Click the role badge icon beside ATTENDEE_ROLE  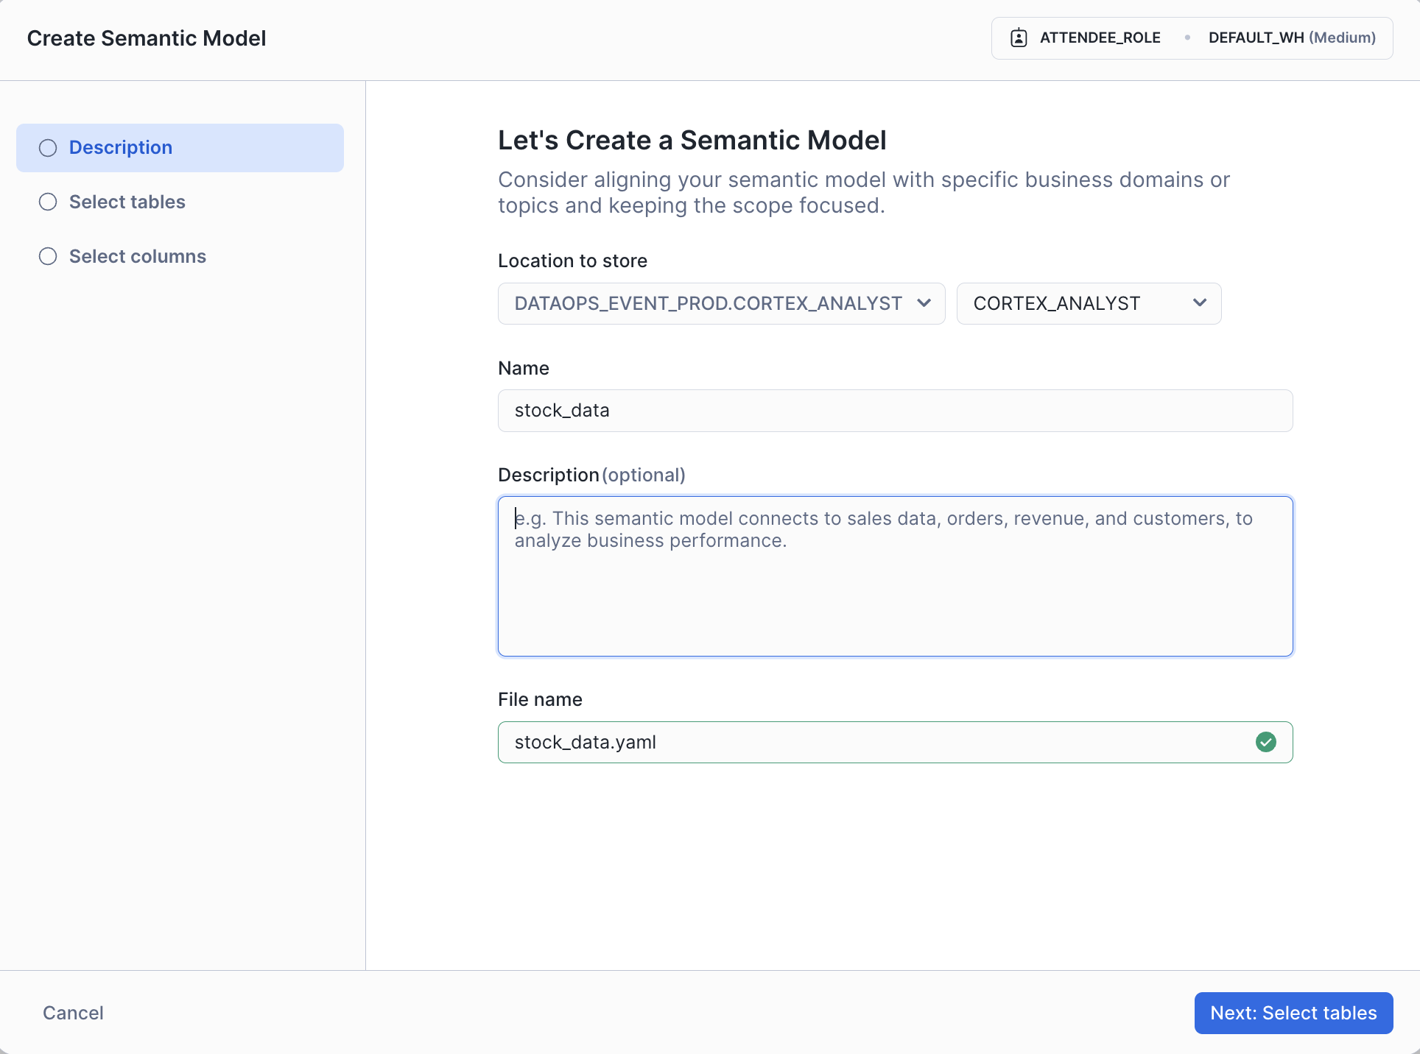coord(1019,38)
